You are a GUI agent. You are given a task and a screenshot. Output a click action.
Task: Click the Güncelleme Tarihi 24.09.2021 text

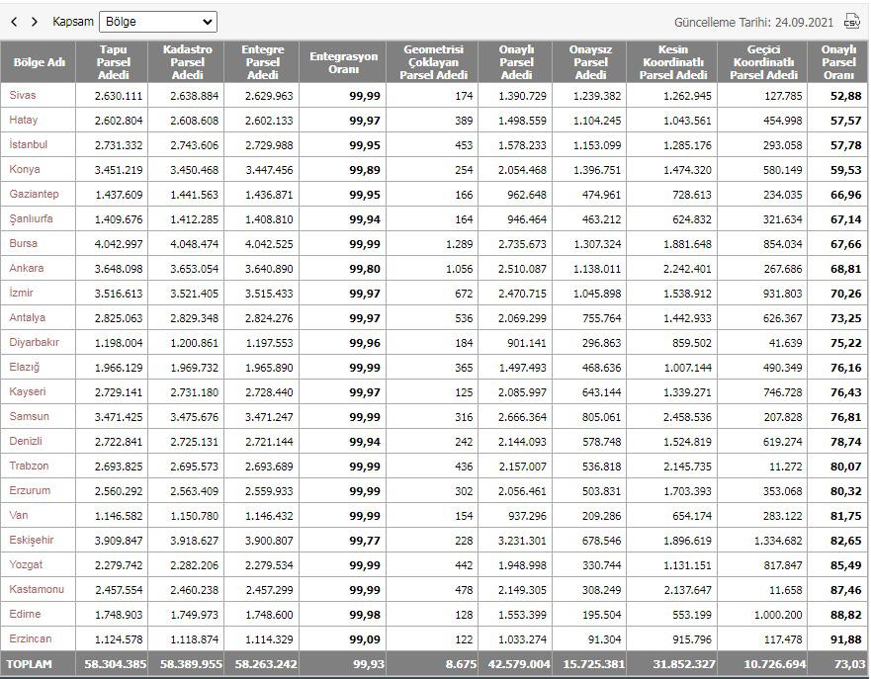[753, 22]
